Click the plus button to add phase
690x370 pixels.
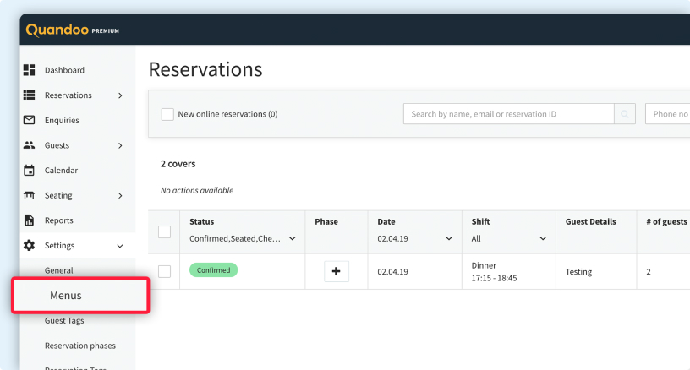tap(337, 272)
